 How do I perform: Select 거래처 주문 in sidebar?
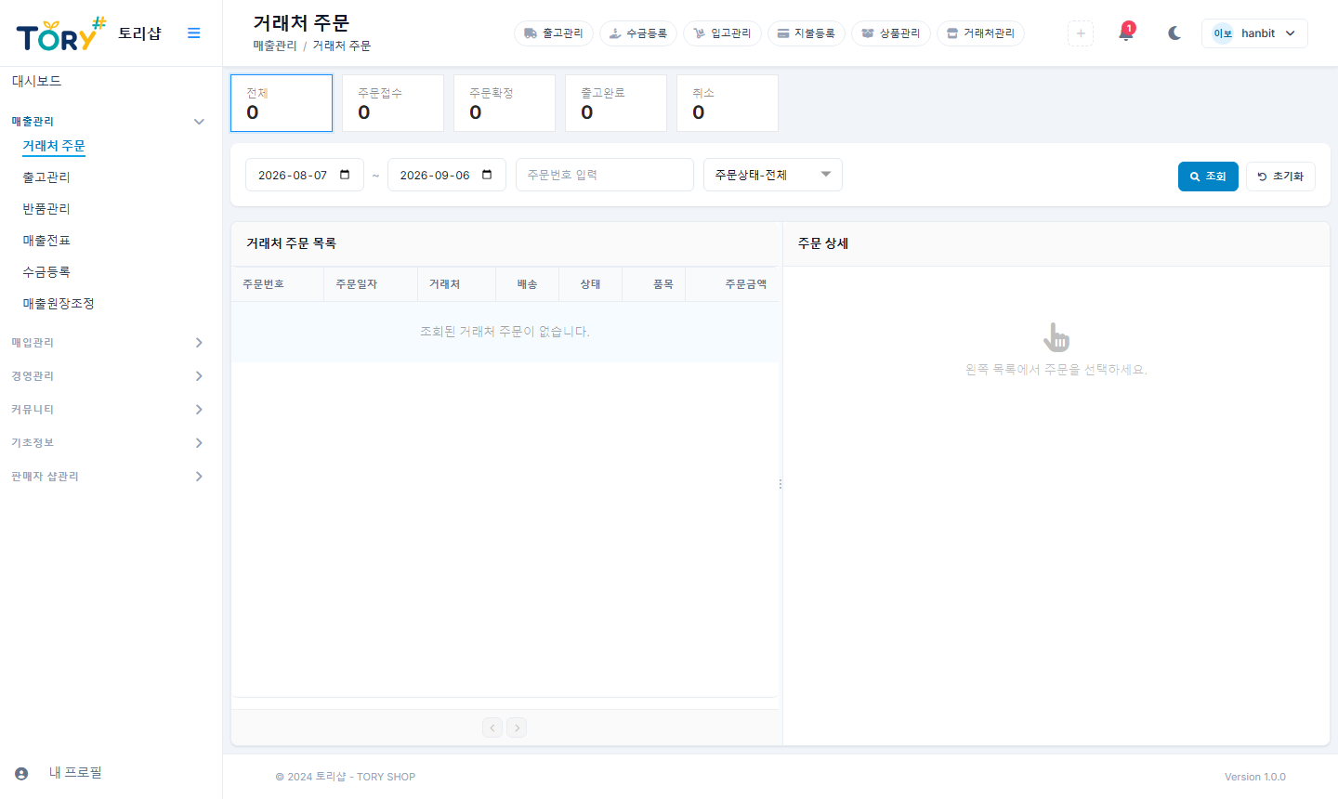click(x=54, y=146)
